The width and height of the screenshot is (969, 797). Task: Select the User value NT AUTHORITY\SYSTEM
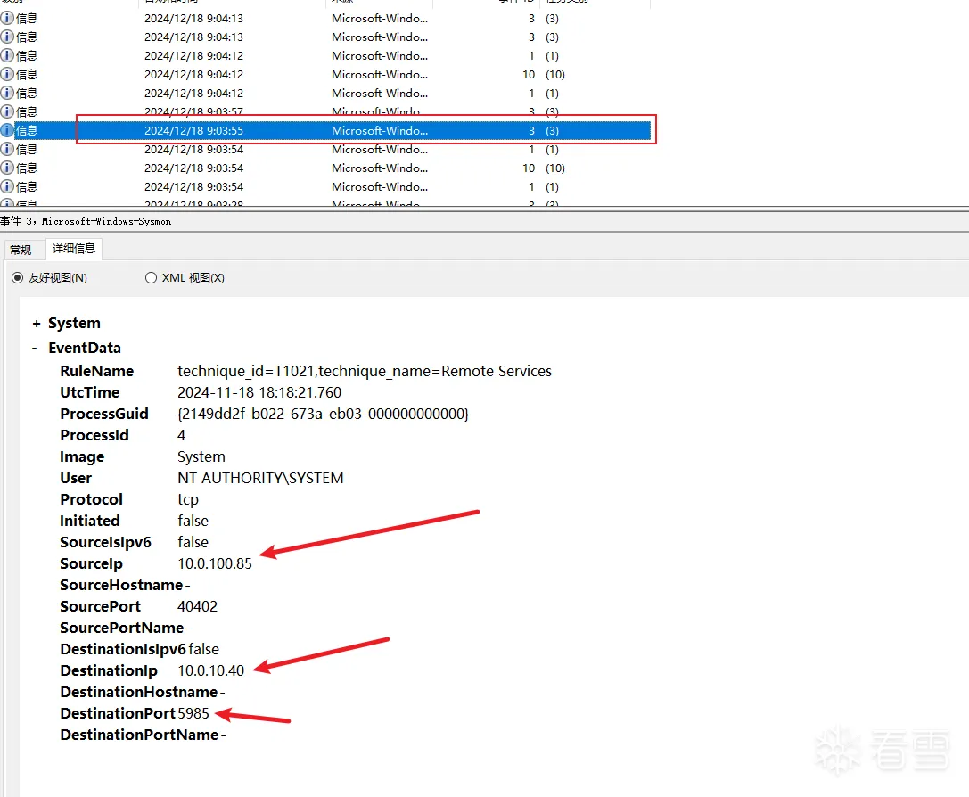(x=261, y=478)
